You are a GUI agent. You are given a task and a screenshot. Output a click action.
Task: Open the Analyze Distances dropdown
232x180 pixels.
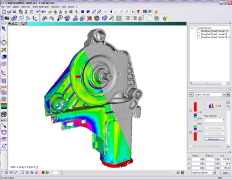click(x=224, y=94)
